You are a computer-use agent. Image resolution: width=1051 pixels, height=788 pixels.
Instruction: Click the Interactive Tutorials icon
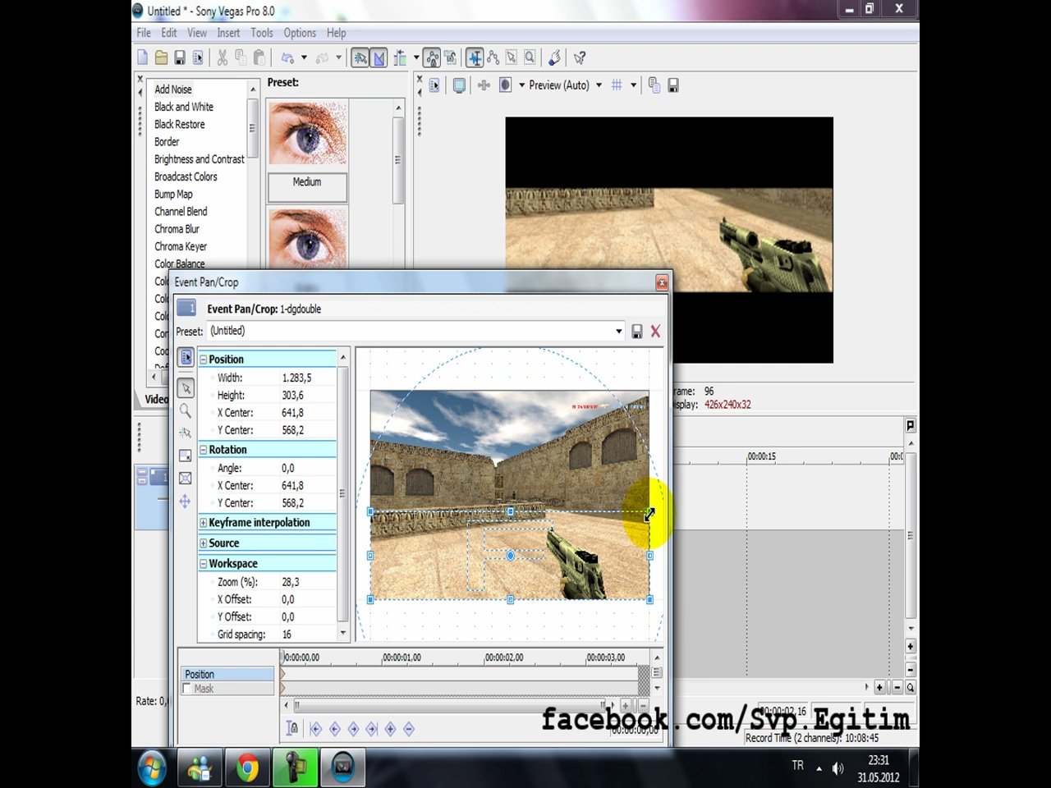point(554,57)
